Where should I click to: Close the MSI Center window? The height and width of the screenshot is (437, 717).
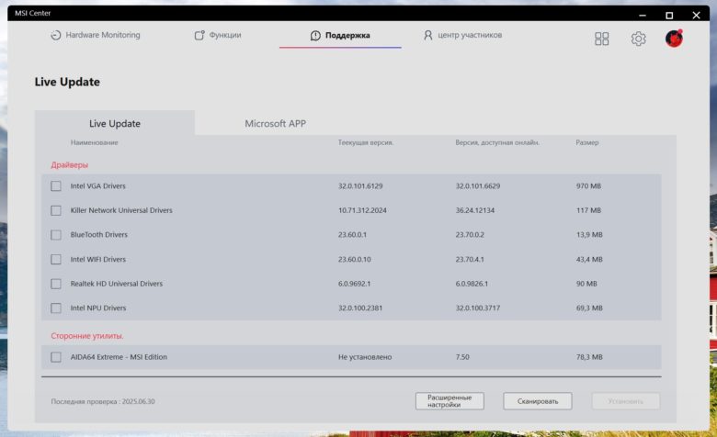coord(697,15)
